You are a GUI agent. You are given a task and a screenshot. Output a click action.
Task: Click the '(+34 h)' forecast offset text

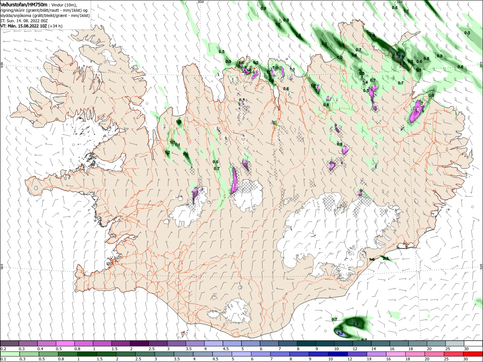55,26
